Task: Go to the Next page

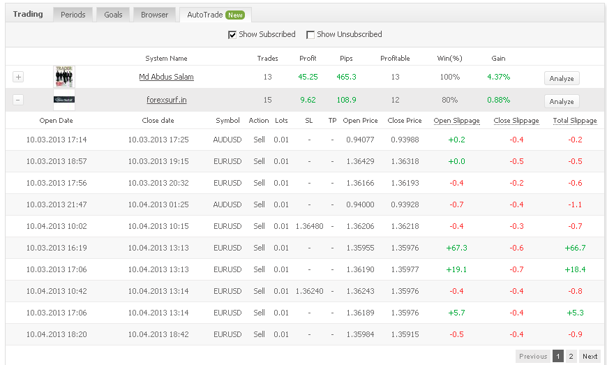Action: (x=590, y=356)
